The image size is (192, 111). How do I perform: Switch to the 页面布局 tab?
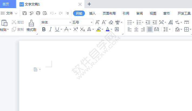click(x=109, y=13)
